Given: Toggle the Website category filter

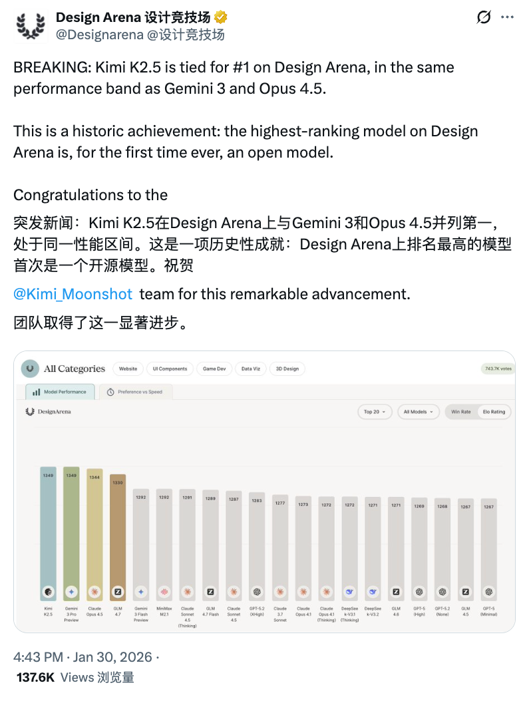Looking at the screenshot, I should 127,368.
